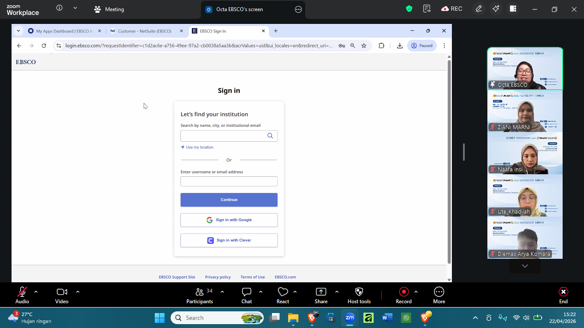Image resolution: width=584 pixels, height=328 pixels.
Task: Open Privacy policy link
Action: point(218,277)
